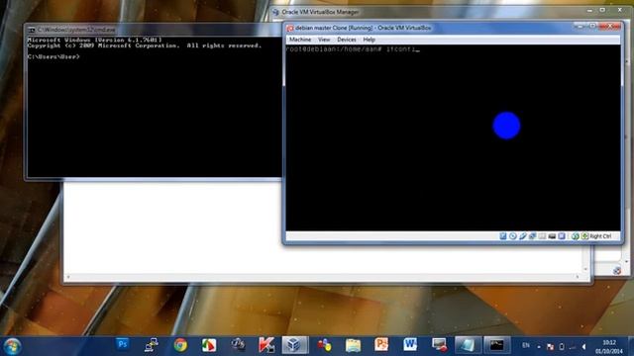Click the optical disc indicator in VM status bar
Viewport: 634px width, 356px height.
coord(513,236)
